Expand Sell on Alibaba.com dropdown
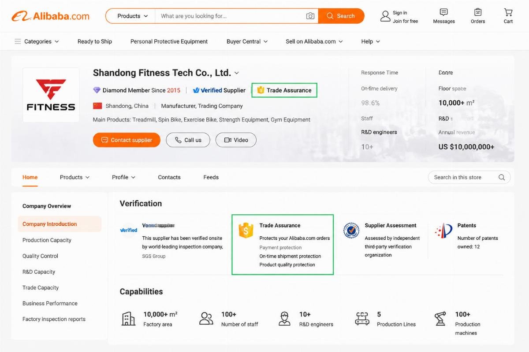 [x=314, y=41]
